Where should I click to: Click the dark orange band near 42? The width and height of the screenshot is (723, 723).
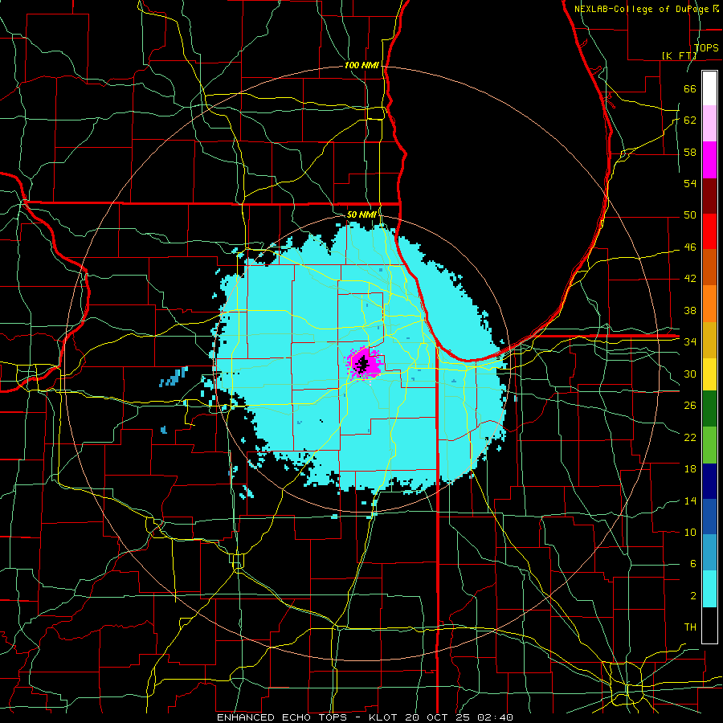coord(709,267)
